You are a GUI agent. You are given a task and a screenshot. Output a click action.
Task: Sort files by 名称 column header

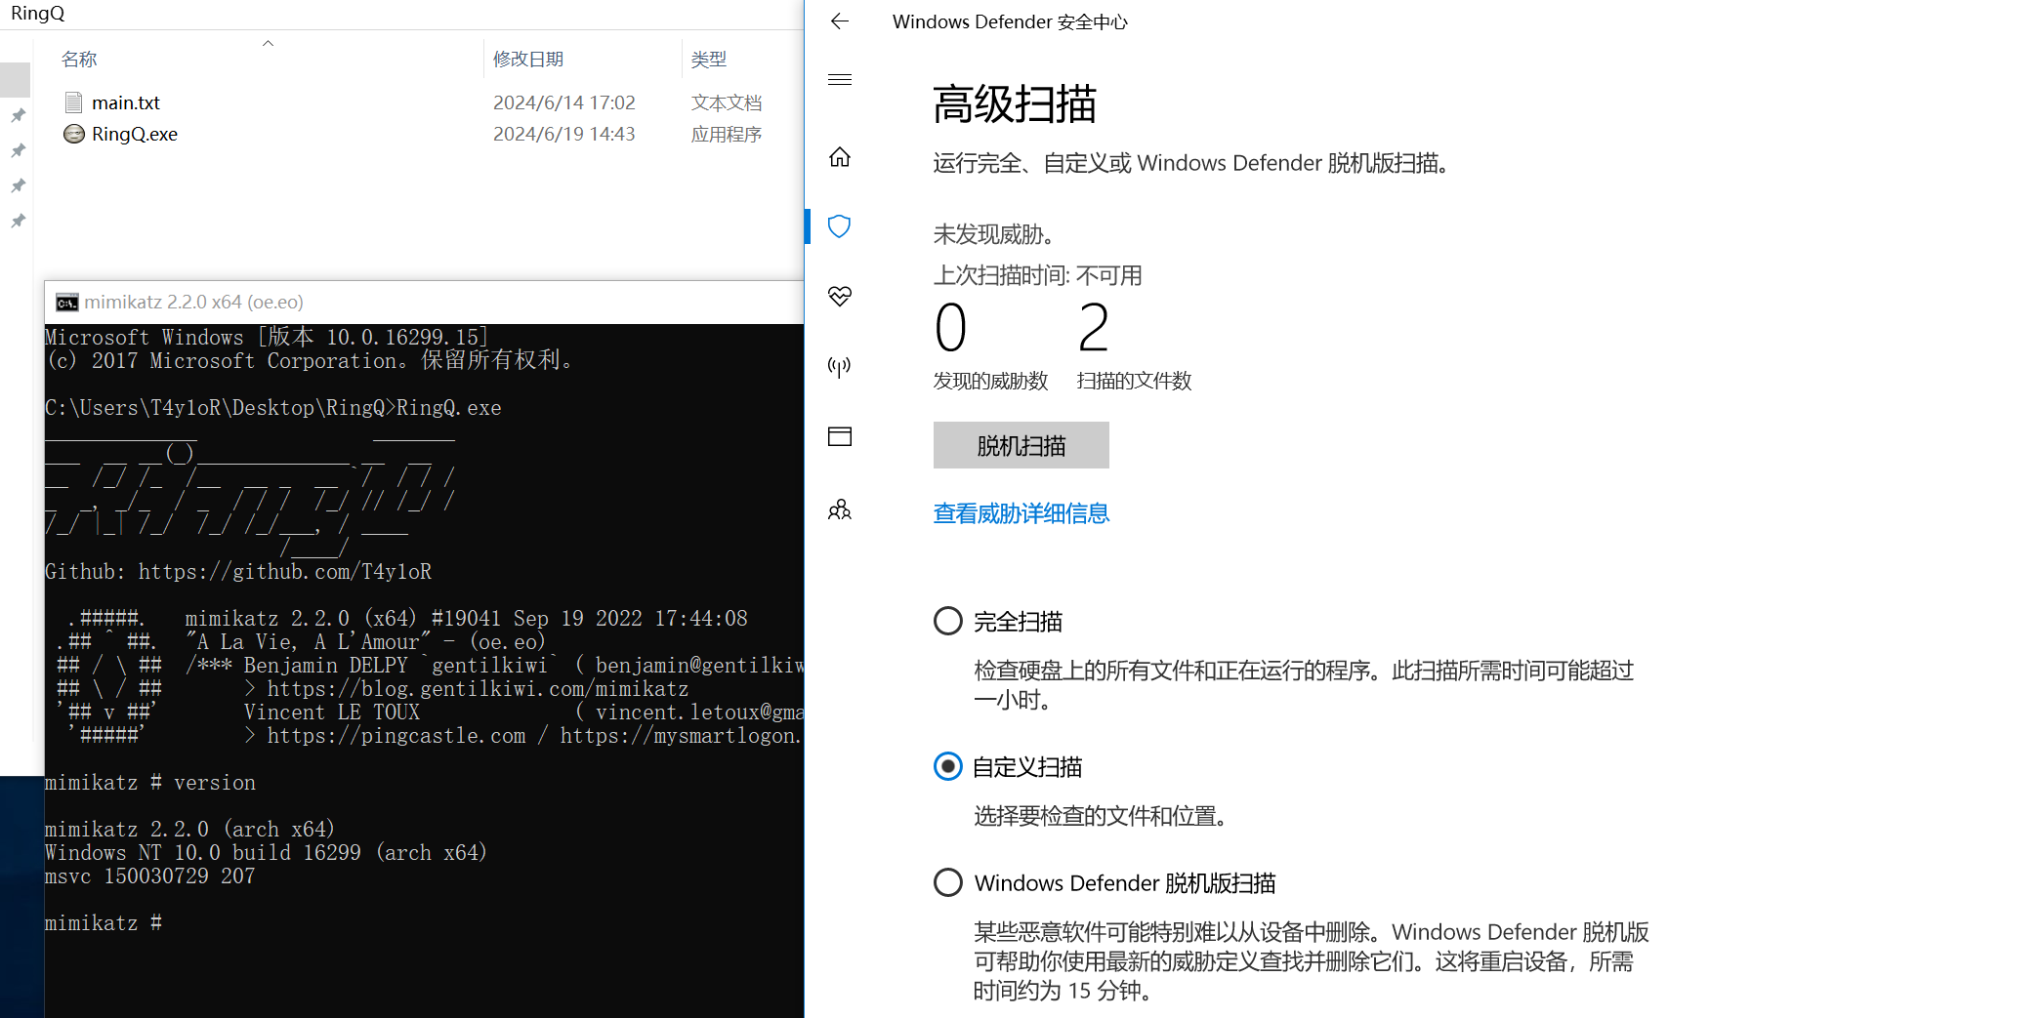(x=79, y=60)
